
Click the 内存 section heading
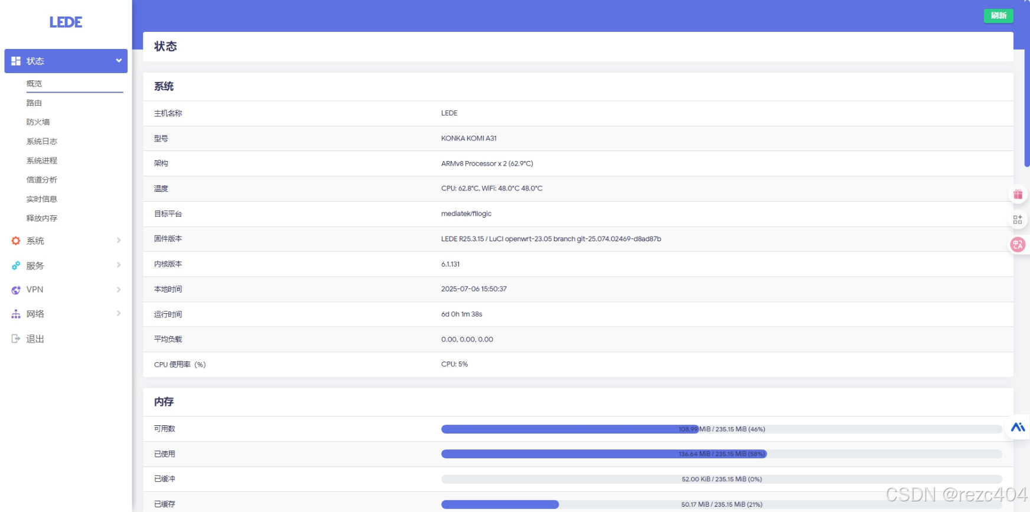(164, 402)
